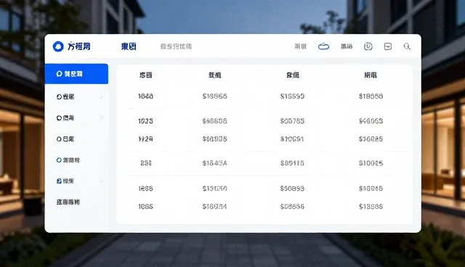Click the gray text link left of the cloud icon
The width and height of the screenshot is (465, 267).
coord(300,46)
